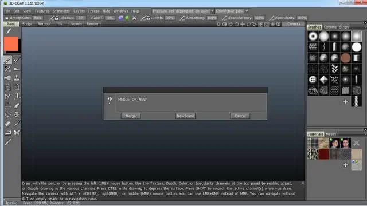Select the eyedropper color picker tool
This screenshot has width=367, height=206.
(x=17, y=124)
